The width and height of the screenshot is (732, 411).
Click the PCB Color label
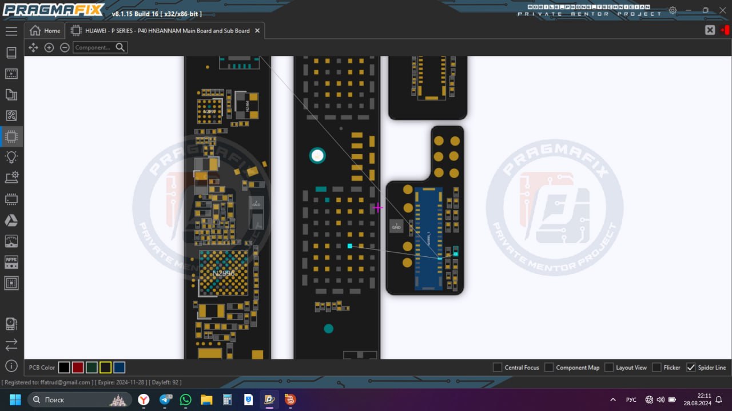point(42,368)
